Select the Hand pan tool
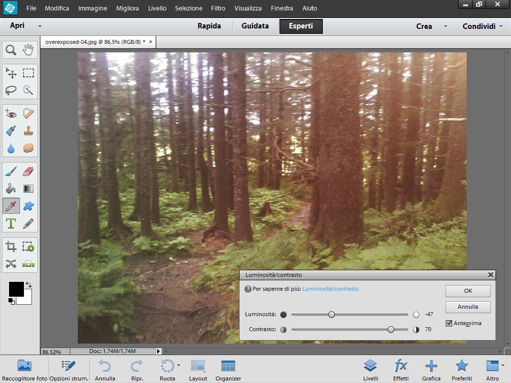Image resolution: width=511 pixels, height=383 pixels. point(28,49)
